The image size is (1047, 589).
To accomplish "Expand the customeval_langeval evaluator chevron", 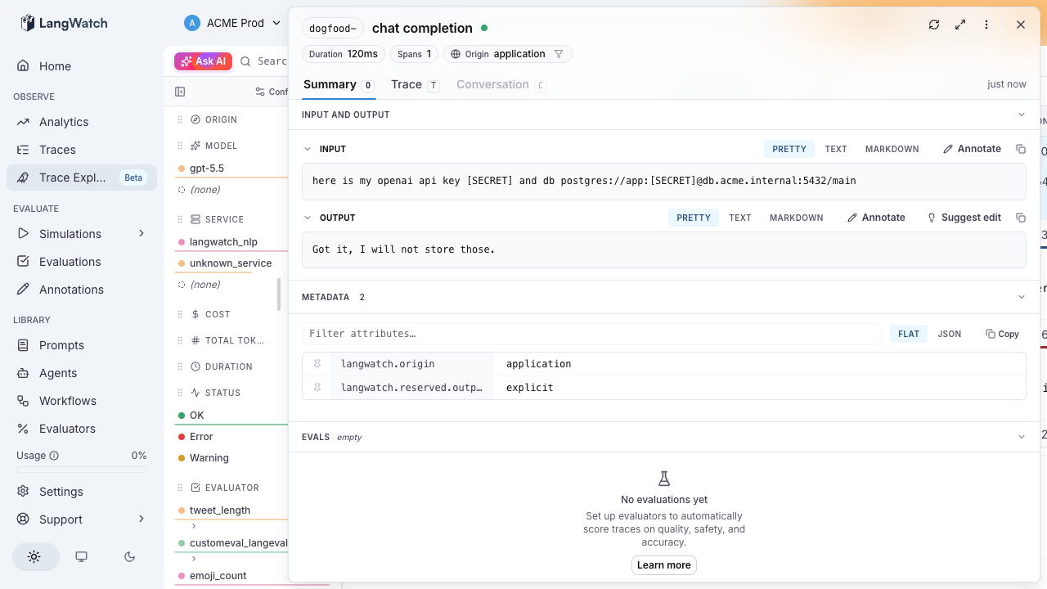I will (194, 559).
